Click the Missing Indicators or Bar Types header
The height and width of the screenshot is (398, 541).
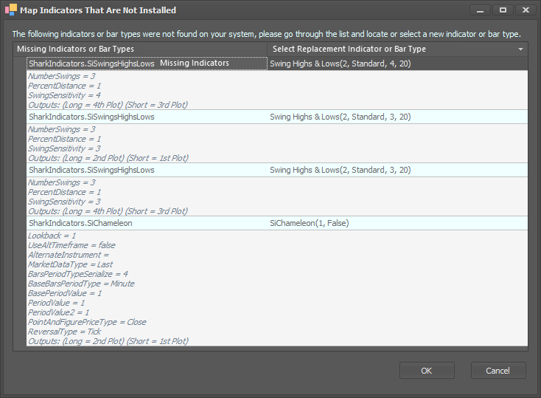[140, 49]
